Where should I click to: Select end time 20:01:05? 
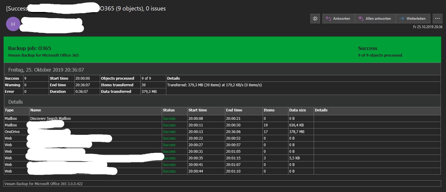coord(234,152)
